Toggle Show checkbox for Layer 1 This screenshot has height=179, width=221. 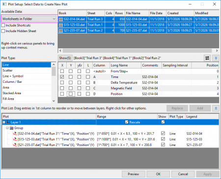tap(163, 122)
